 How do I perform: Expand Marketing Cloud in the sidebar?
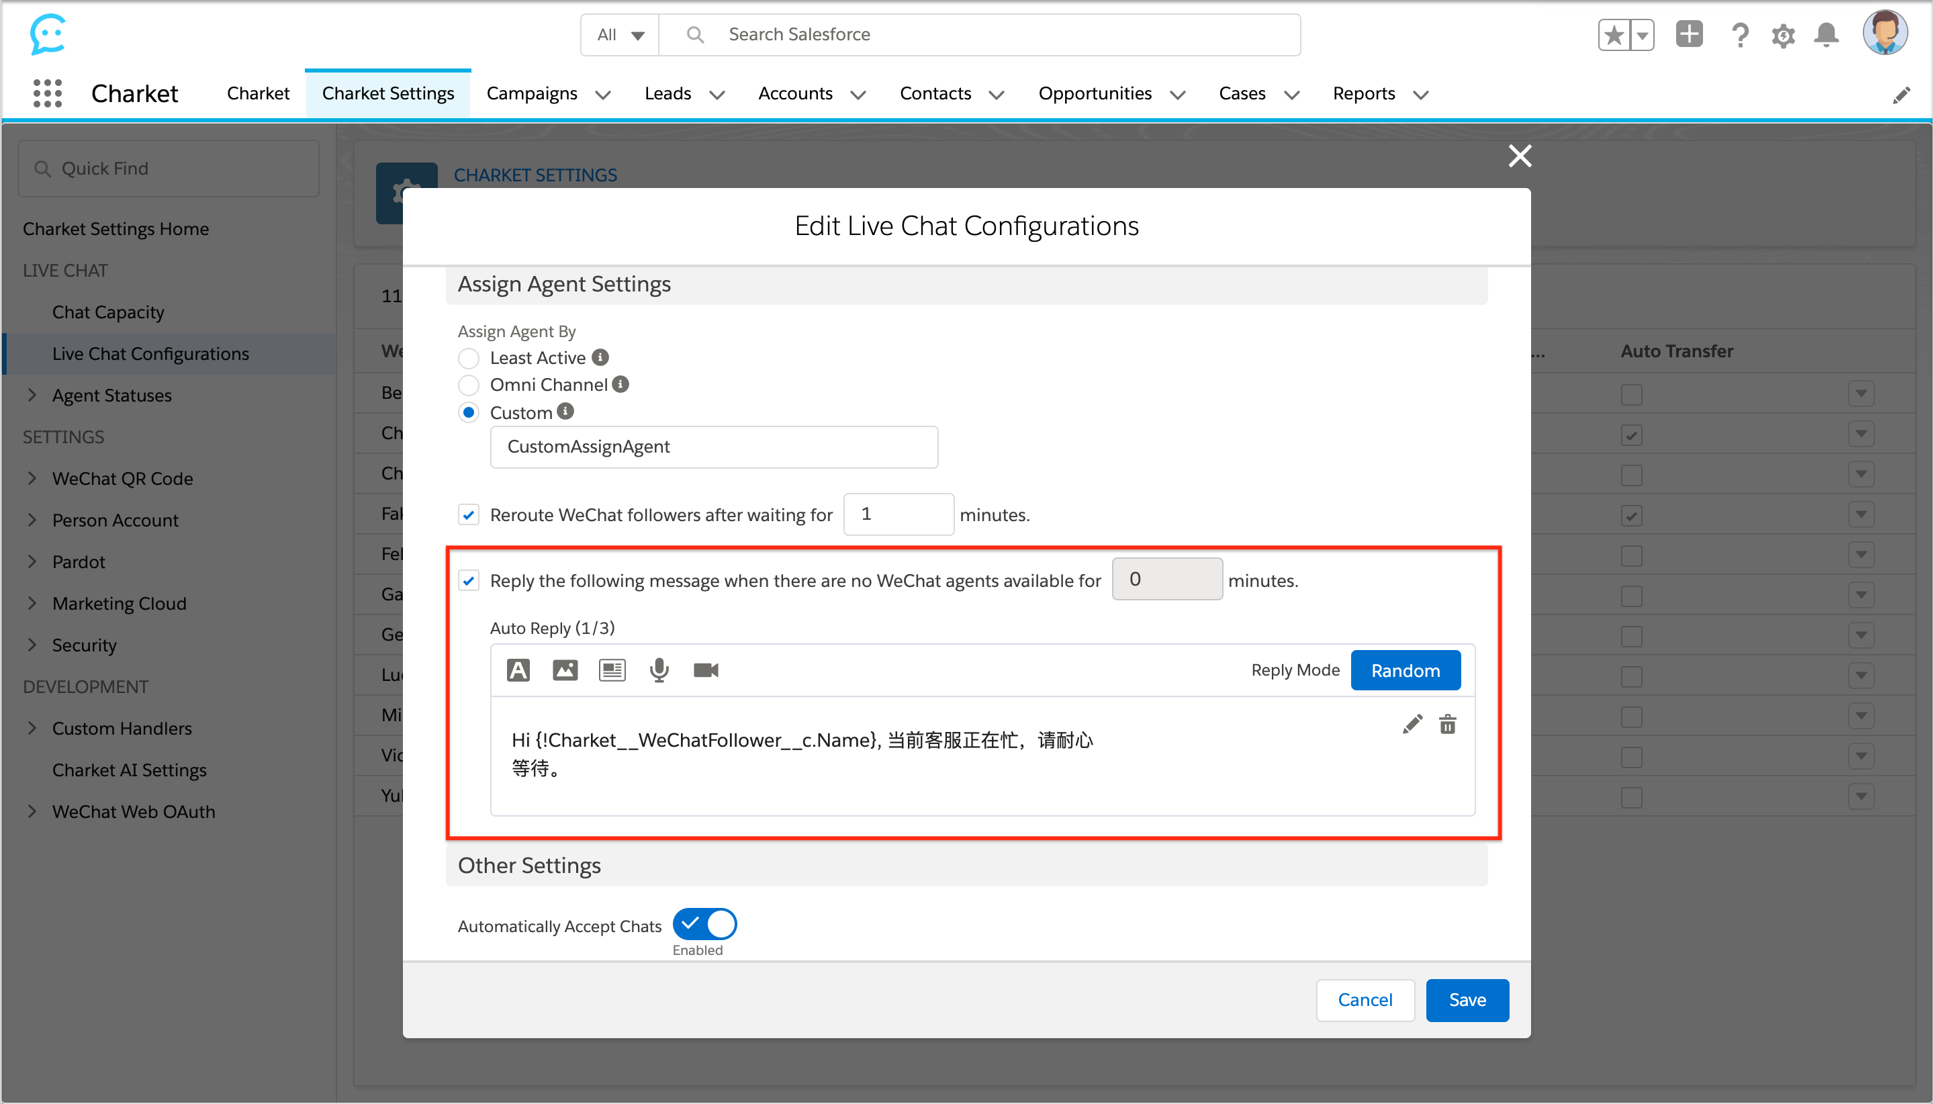click(32, 604)
